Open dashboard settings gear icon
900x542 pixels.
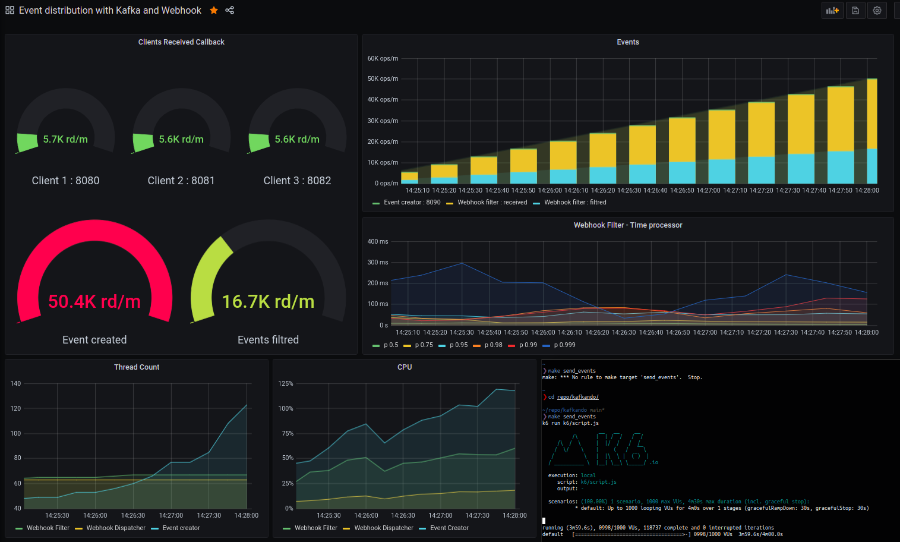pyautogui.click(x=877, y=10)
